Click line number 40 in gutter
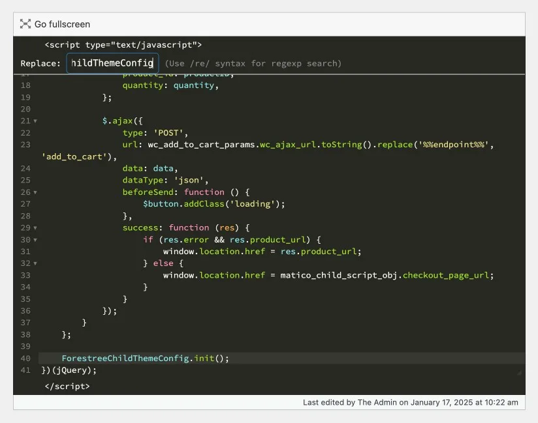 25,358
